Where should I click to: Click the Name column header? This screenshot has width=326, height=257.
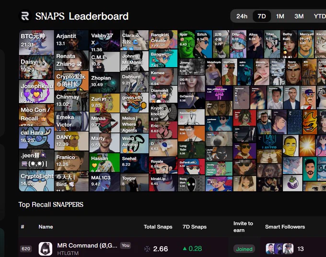[x=46, y=227]
